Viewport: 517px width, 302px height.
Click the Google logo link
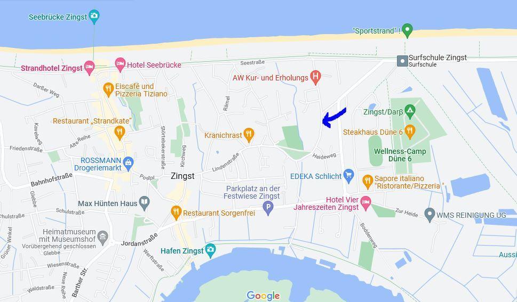point(263,296)
